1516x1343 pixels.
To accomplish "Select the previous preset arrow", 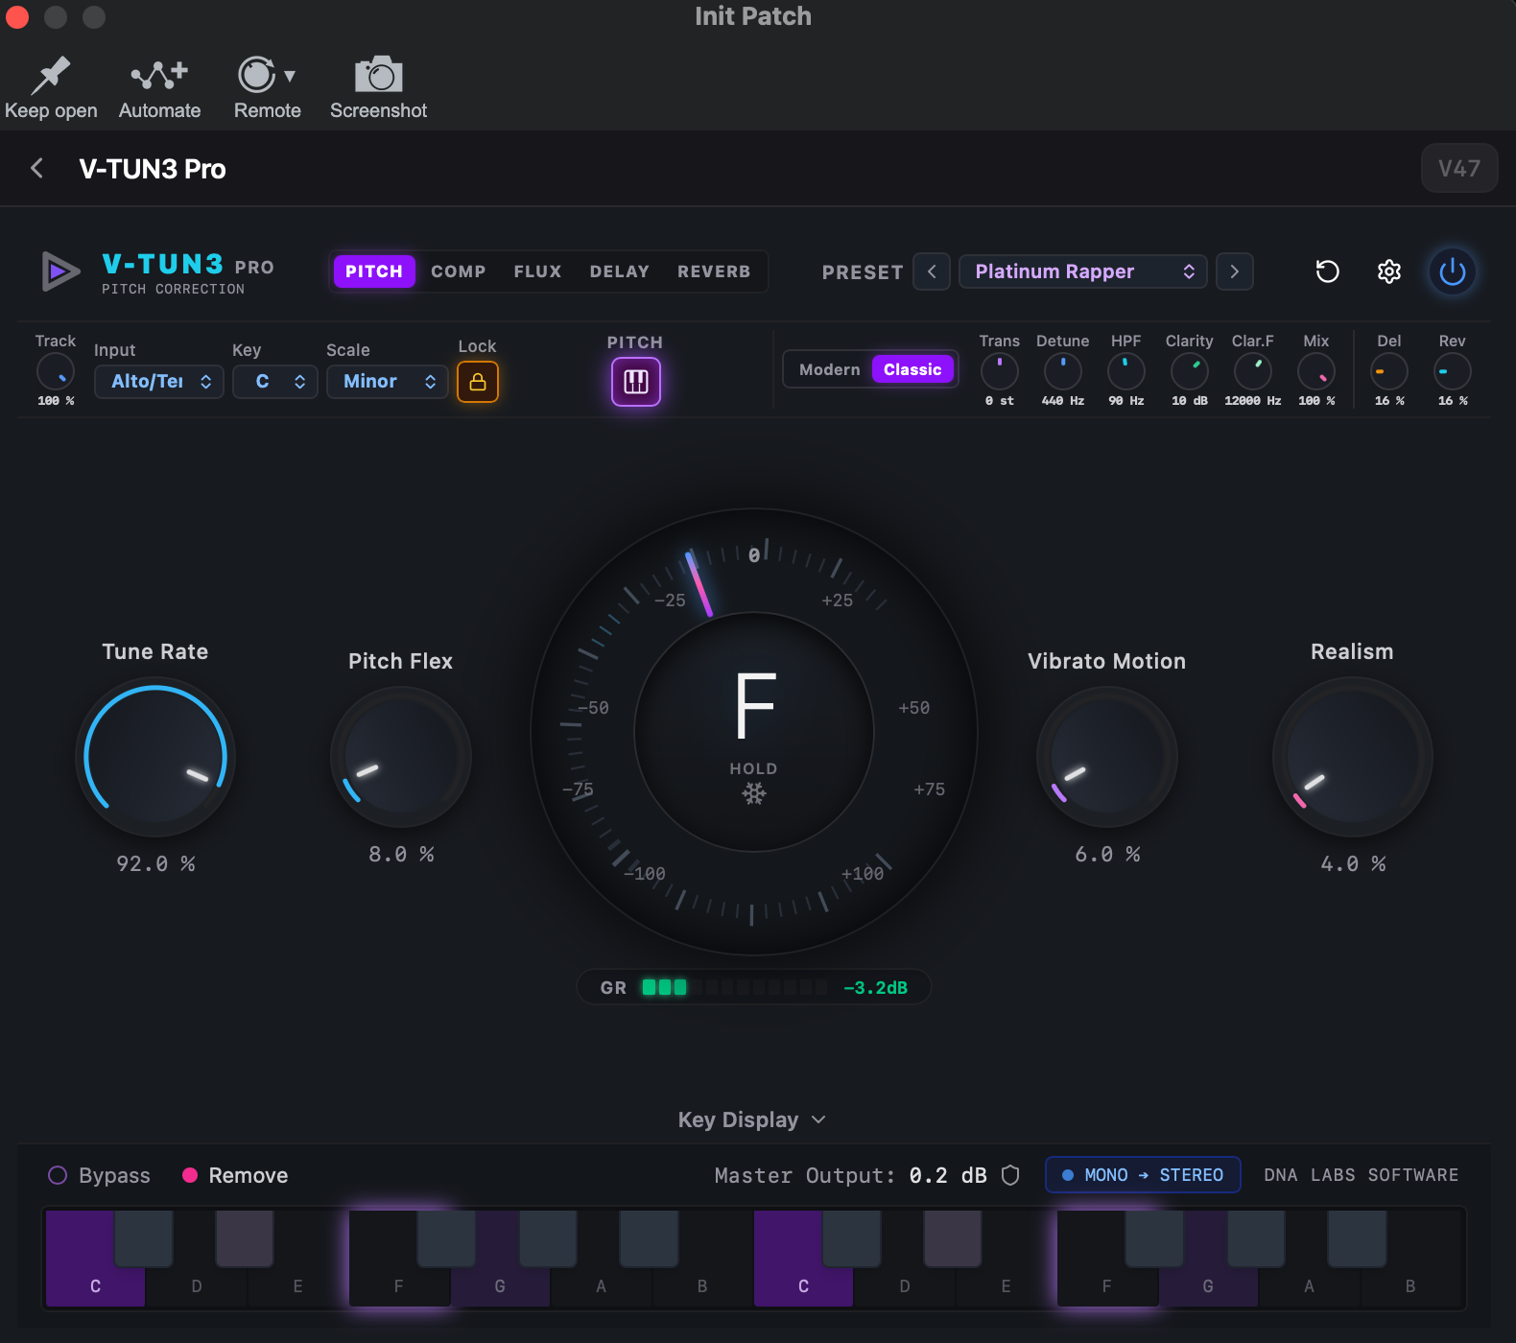I will coord(932,271).
